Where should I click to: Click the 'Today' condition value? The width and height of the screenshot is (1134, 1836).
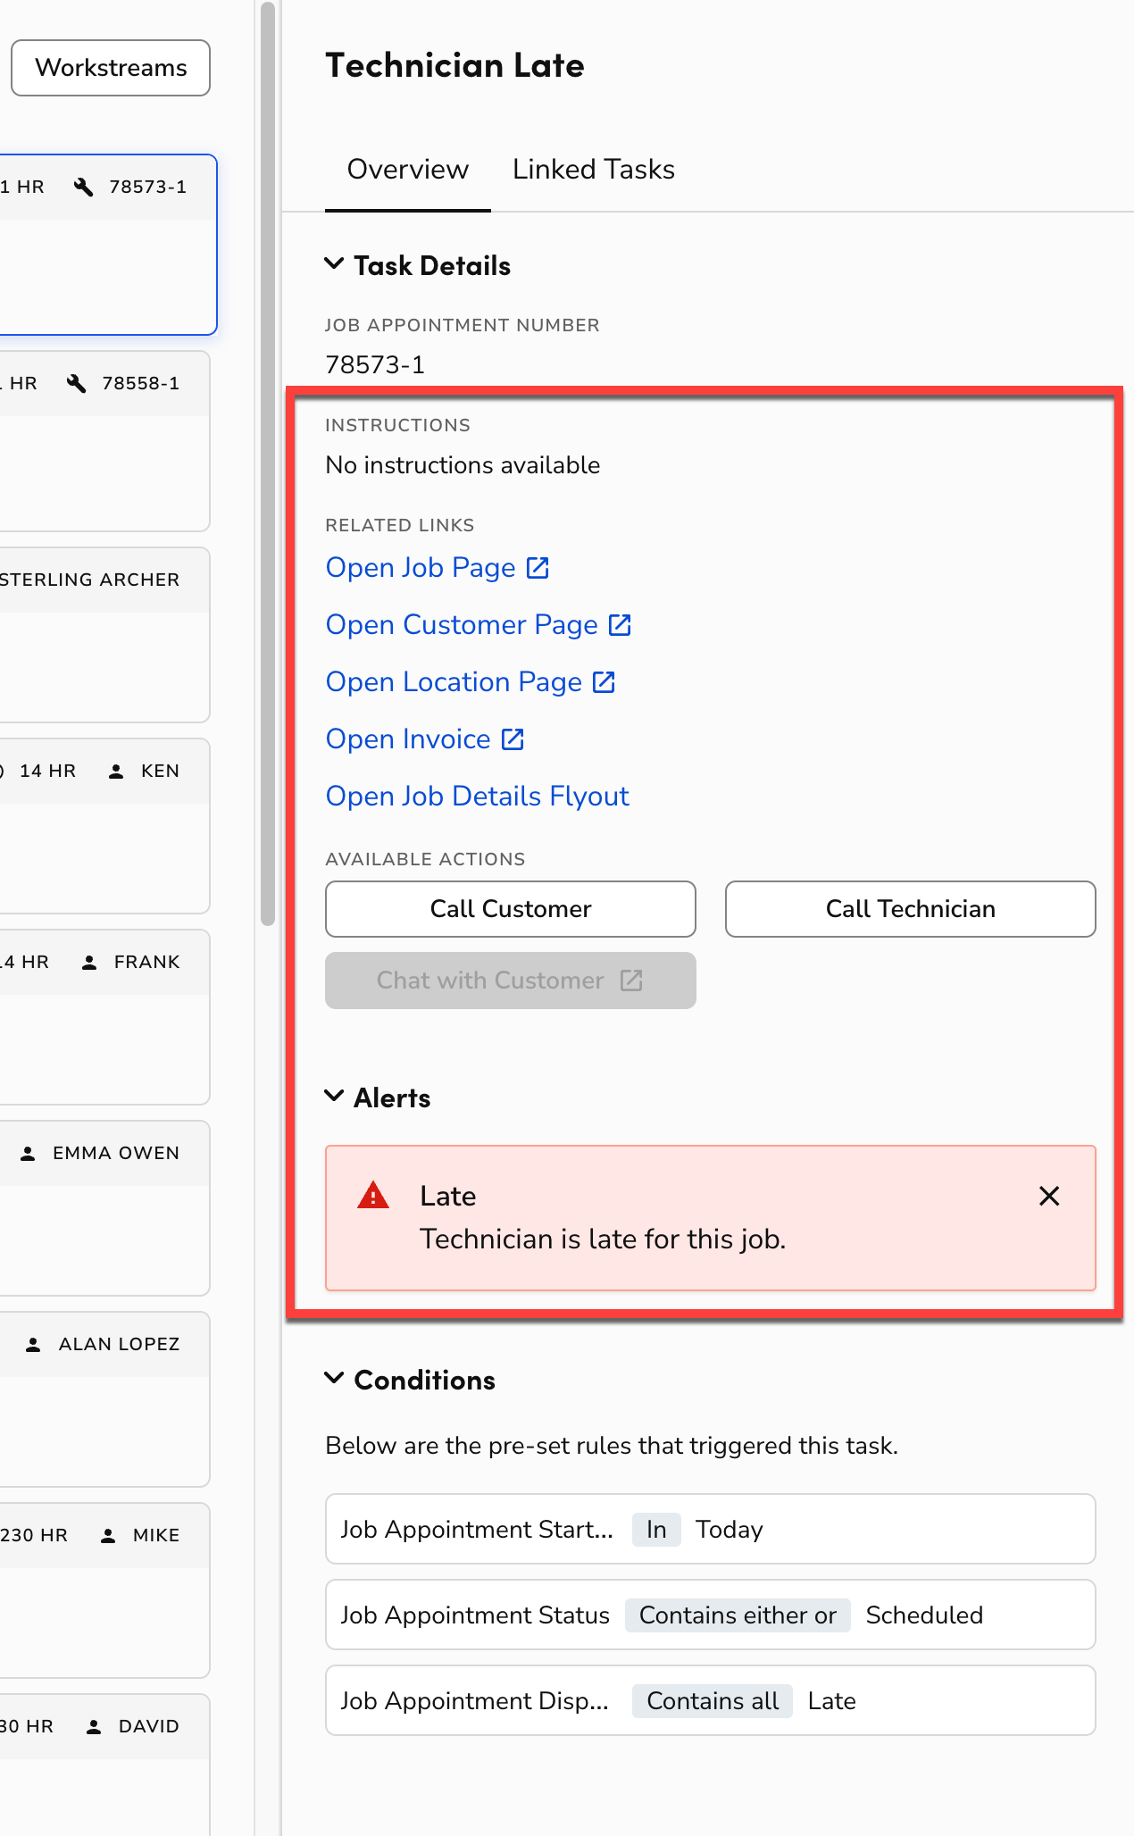(x=730, y=1530)
